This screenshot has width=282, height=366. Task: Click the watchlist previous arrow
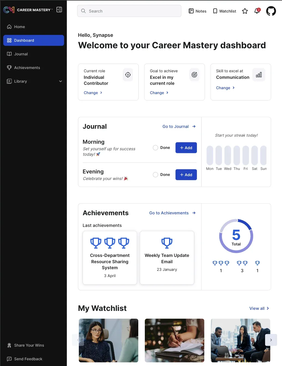pyautogui.click(x=78, y=340)
